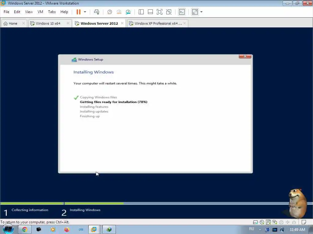Open the View menu
The width and height of the screenshot is (313, 234).
tap(29, 12)
